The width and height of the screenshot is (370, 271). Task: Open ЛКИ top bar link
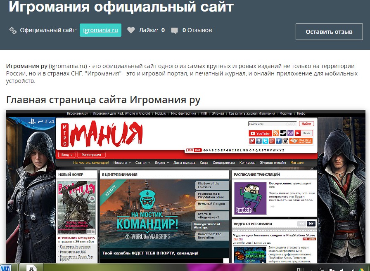(x=204, y=113)
